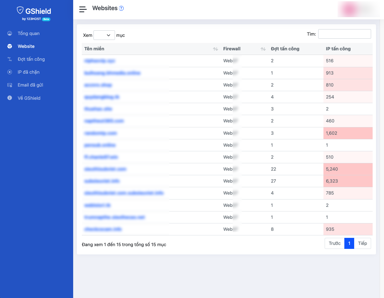
Task: Click the Trước pagination button
Action: pos(335,243)
